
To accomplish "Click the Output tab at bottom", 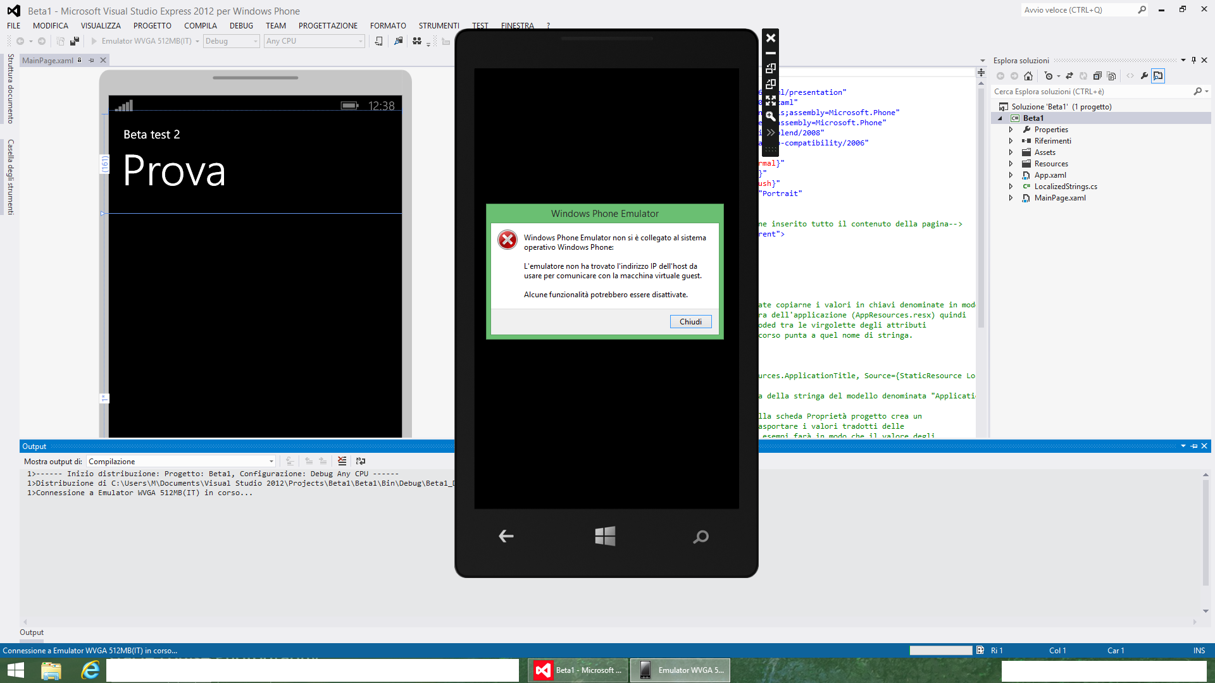I will click(x=32, y=632).
